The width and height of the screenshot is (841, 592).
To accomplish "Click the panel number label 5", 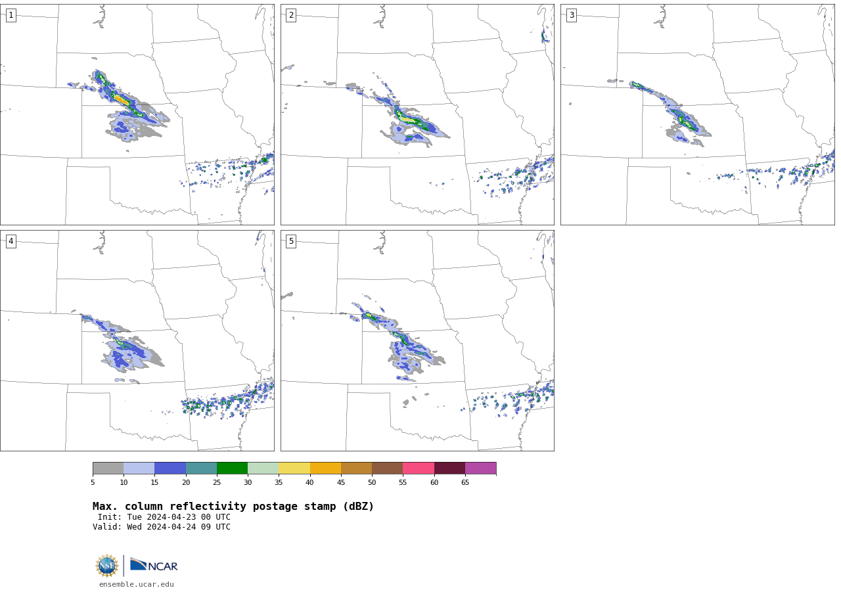I will point(291,241).
